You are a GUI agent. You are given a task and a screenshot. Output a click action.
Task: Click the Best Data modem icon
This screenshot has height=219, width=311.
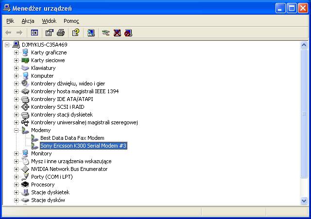pos(35,138)
